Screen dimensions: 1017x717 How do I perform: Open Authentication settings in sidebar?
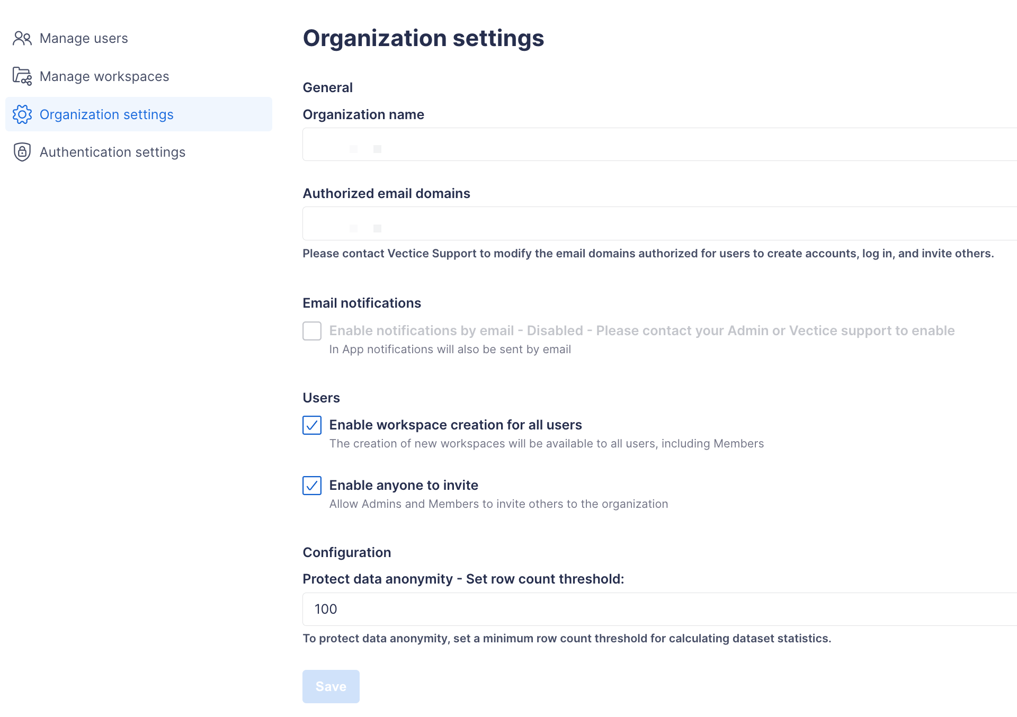coord(112,153)
